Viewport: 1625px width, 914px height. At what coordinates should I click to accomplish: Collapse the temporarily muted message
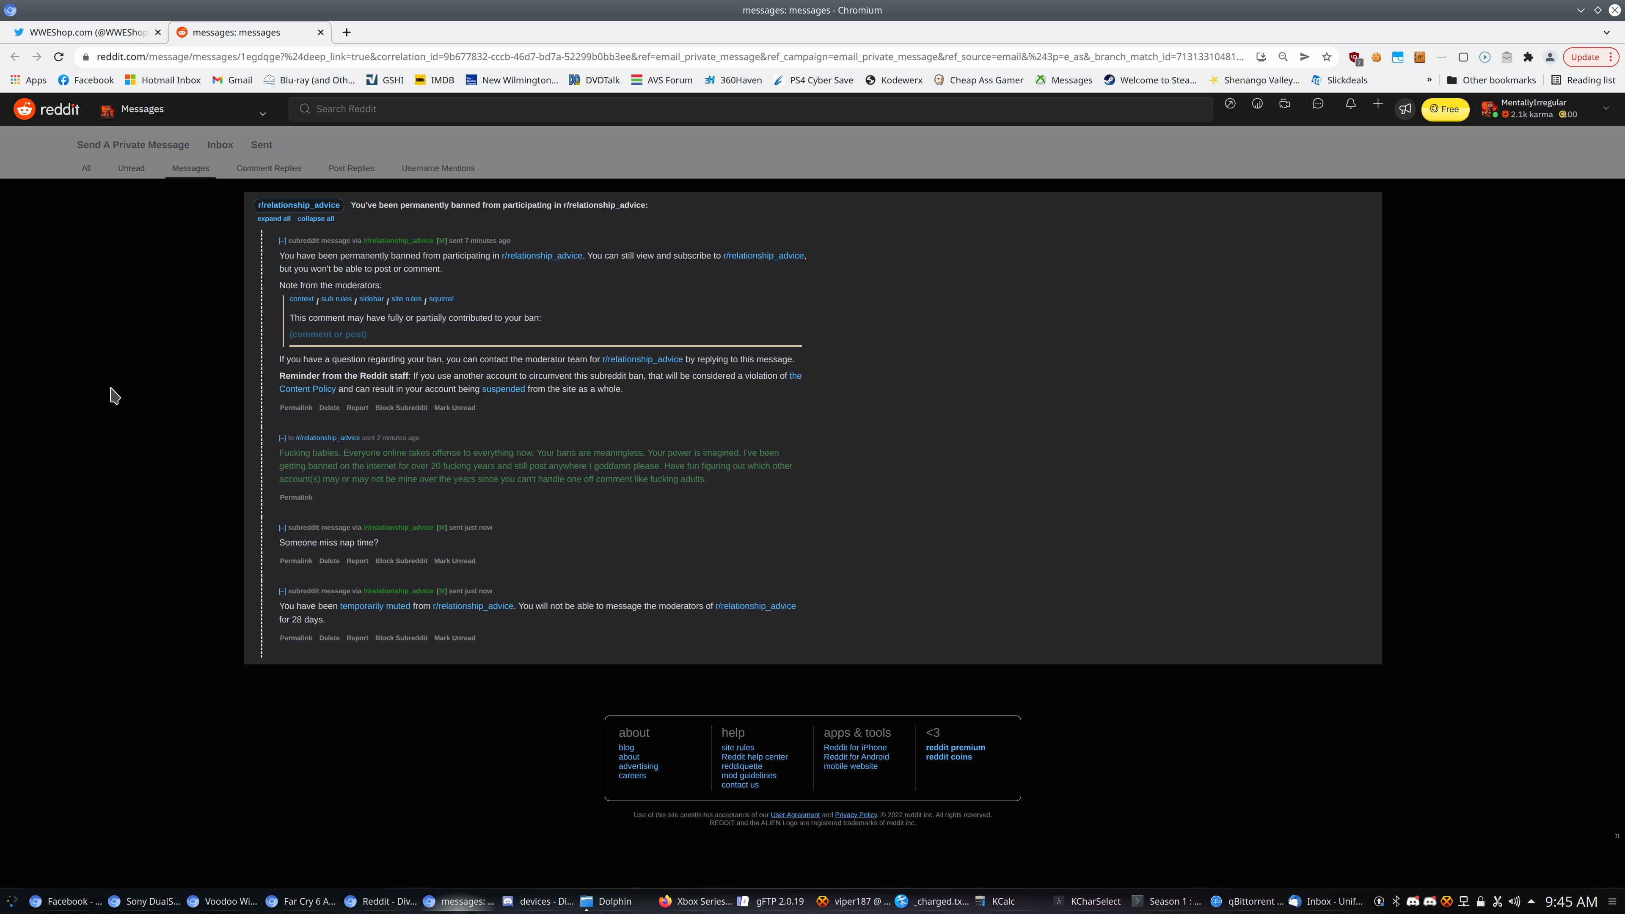(282, 591)
